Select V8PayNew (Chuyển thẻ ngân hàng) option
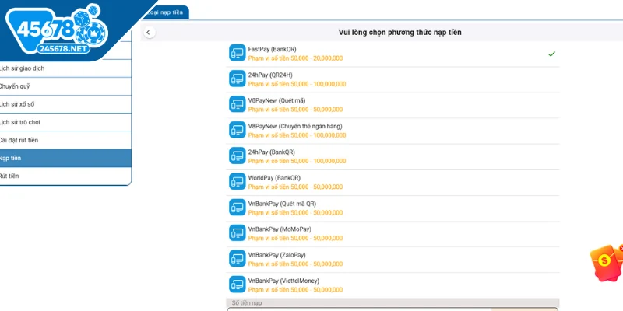The height and width of the screenshot is (311, 623). click(392, 131)
